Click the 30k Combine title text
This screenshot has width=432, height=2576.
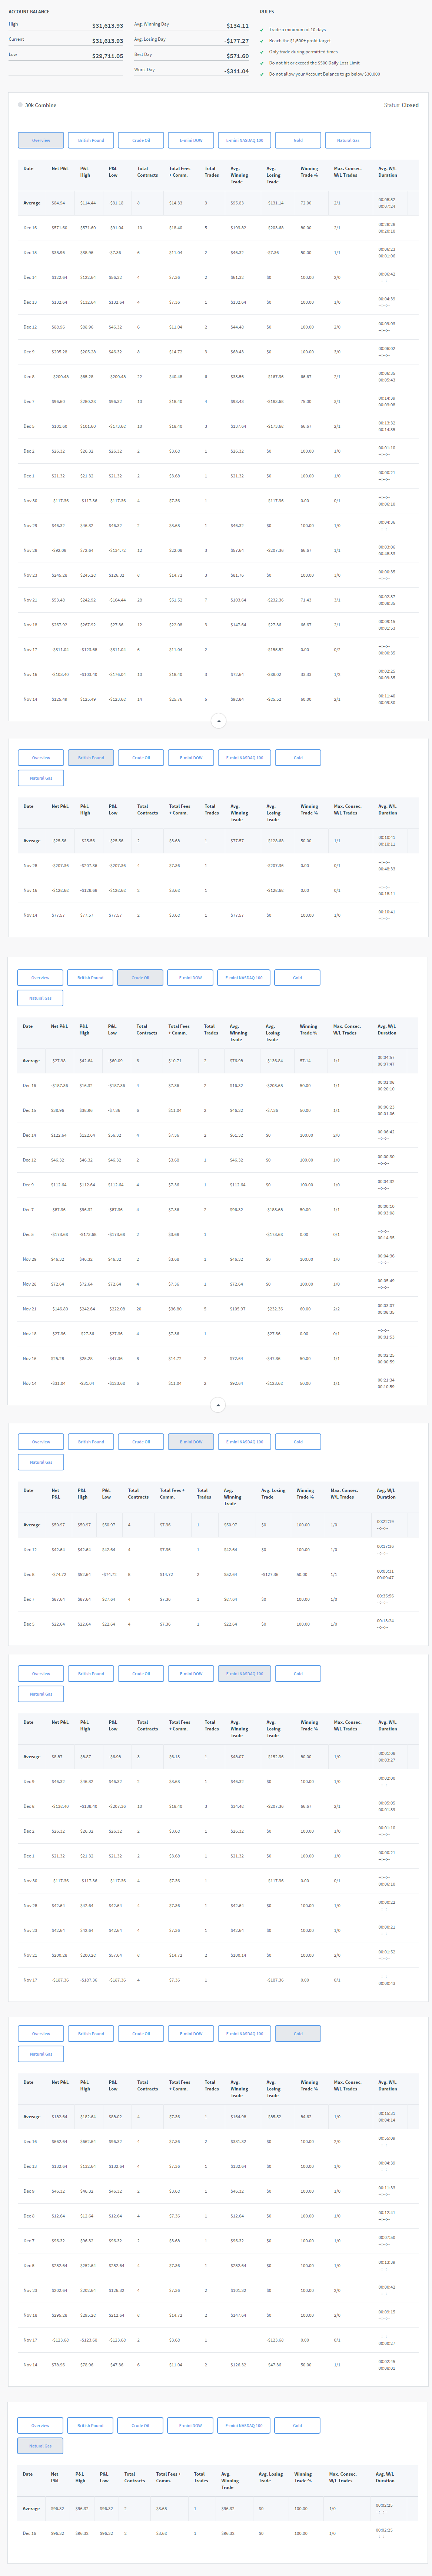(41, 105)
